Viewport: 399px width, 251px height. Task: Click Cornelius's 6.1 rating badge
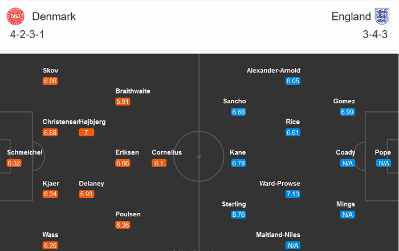[x=159, y=163]
